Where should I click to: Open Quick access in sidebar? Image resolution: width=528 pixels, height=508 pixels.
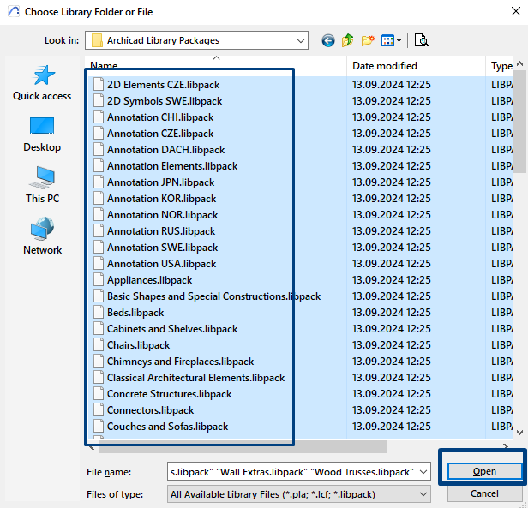click(42, 83)
